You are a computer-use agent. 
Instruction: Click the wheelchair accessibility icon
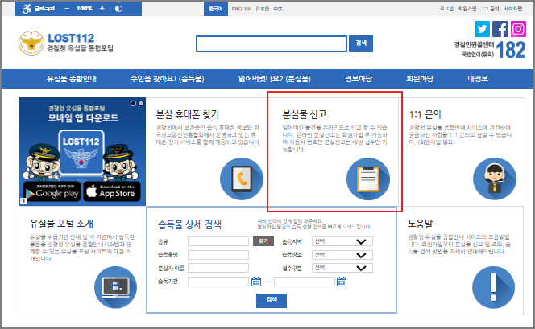click(x=27, y=9)
